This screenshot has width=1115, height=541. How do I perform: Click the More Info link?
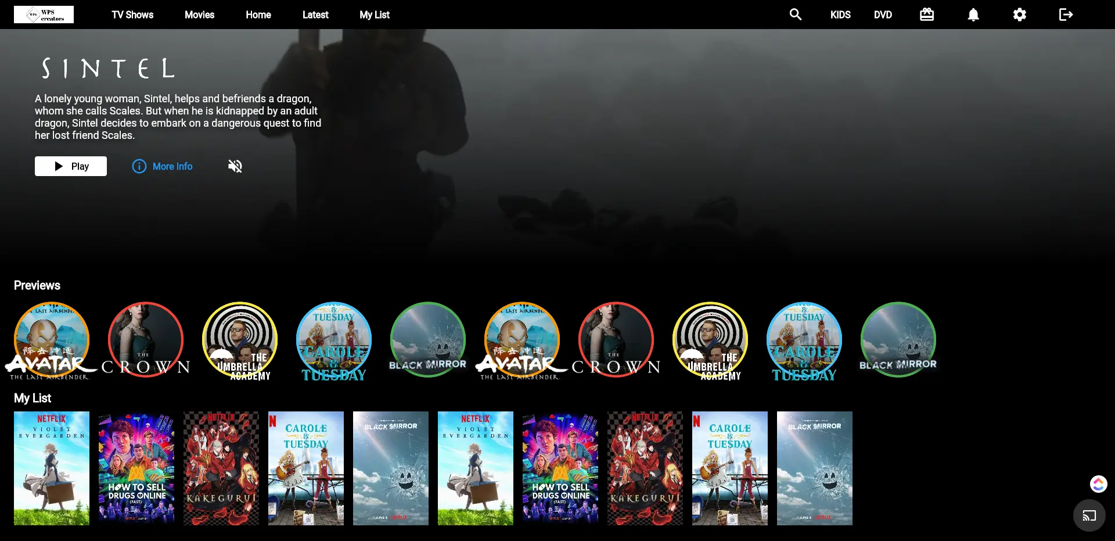(163, 166)
